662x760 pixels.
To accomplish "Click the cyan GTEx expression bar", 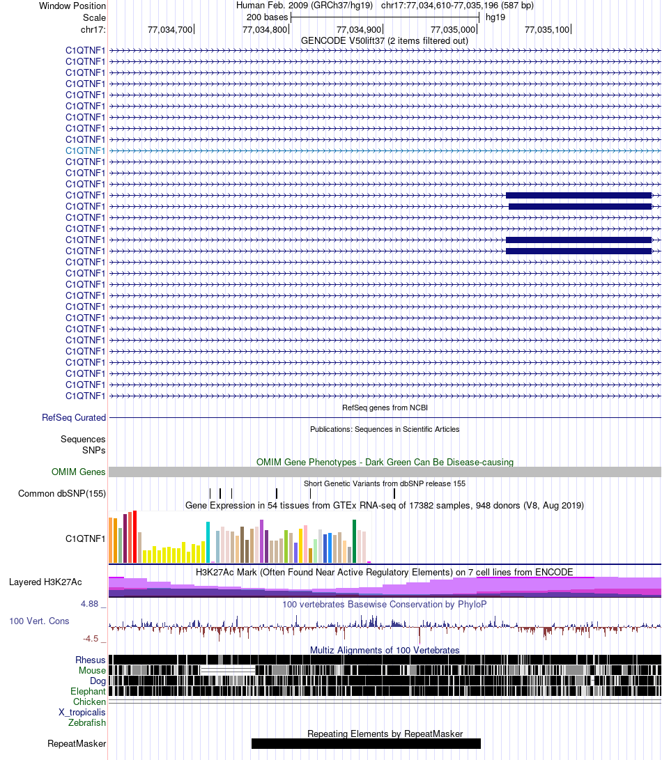I will (208, 543).
